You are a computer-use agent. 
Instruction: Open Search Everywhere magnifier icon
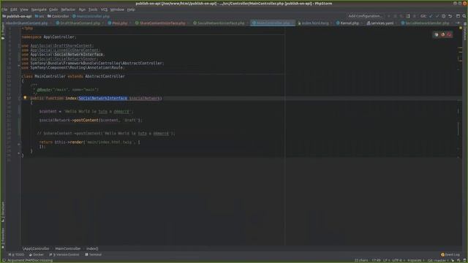click(464, 16)
